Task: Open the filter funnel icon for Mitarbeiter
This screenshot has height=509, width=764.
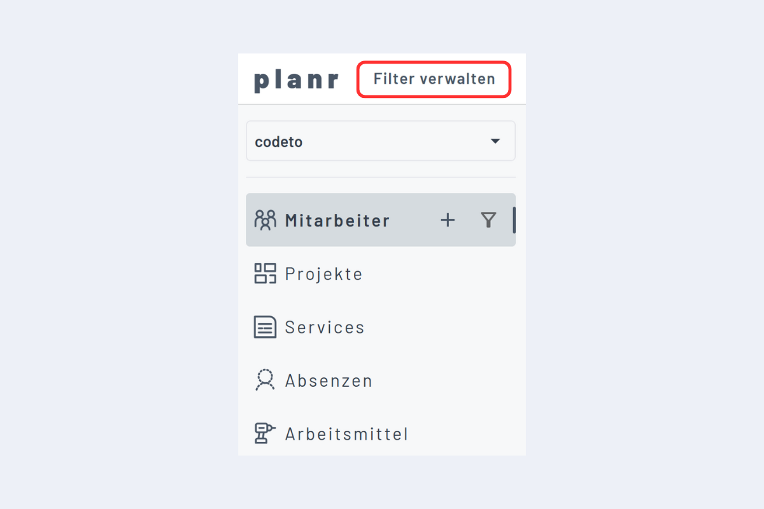Action: tap(488, 220)
